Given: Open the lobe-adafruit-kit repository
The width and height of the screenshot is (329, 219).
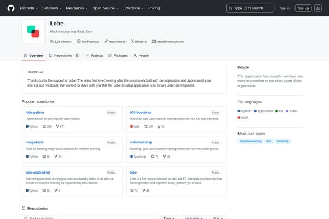Looking at the screenshot, I should coord(38,172).
